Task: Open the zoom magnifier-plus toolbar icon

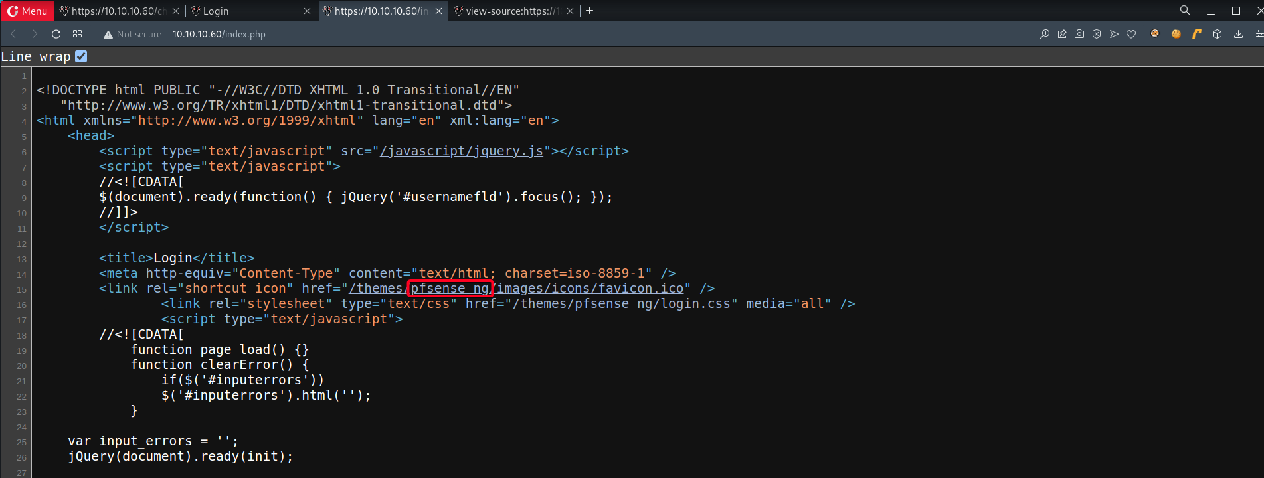Action: point(1045,34)
